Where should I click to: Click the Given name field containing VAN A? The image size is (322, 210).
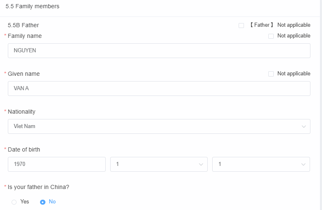point(159,89)
